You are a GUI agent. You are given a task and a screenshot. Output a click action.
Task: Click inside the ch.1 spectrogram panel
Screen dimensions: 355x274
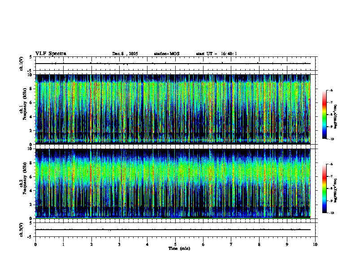(173, 109)
